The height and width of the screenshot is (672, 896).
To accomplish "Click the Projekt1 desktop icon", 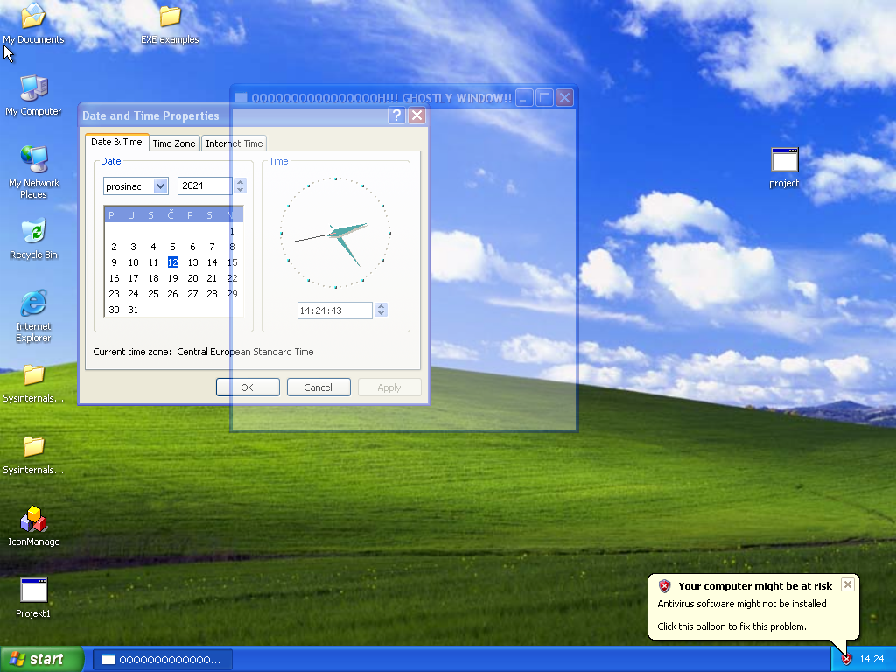I will [33, 591].
